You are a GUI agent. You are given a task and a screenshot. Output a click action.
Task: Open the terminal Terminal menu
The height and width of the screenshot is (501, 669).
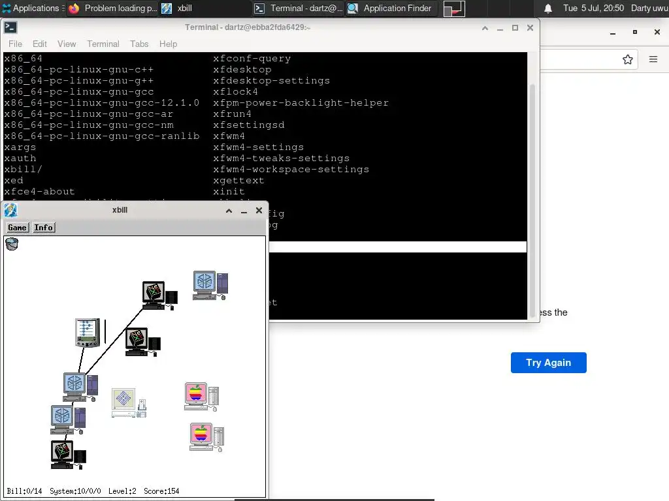(103, 44)
